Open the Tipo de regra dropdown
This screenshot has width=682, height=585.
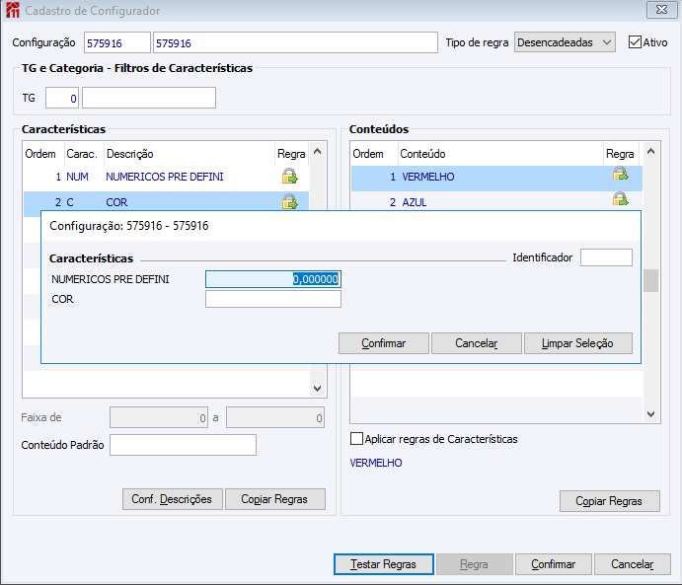[565, 42]
